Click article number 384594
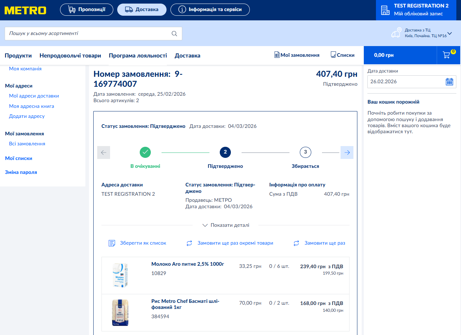461x335 pixels. (x=160, y=316)
